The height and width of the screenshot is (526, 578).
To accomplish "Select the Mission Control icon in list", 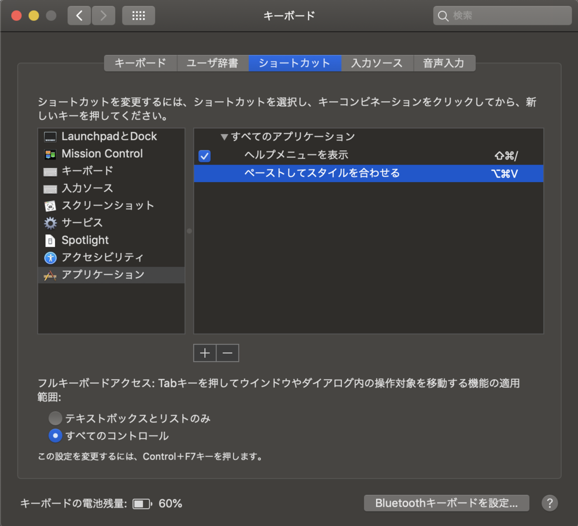I will (50, 154).
